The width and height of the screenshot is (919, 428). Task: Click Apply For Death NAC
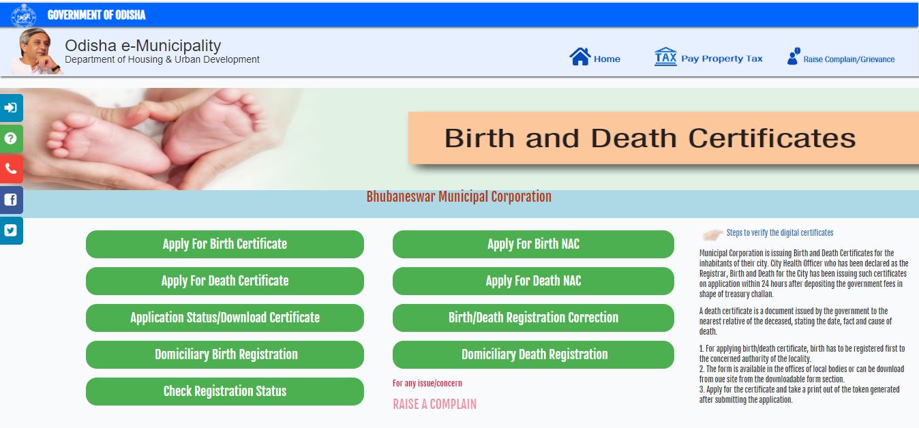point(533,281)
